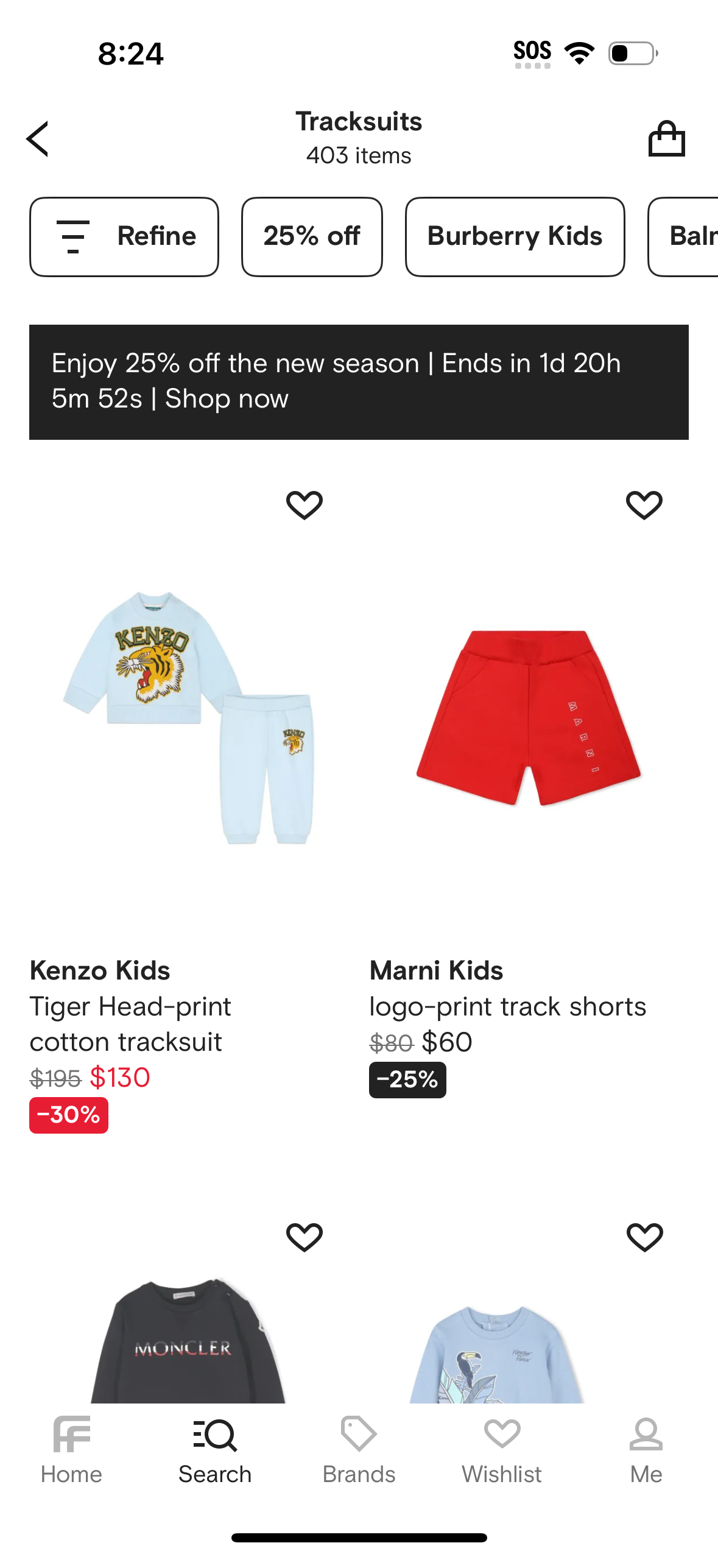Apply the 25% off filter chip
Viewport: 718px width, 1557px height.
coord(312,236)
